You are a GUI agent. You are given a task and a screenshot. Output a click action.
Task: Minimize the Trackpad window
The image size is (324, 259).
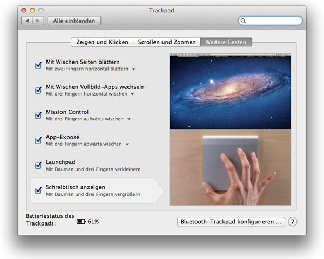tap(32, 10)
